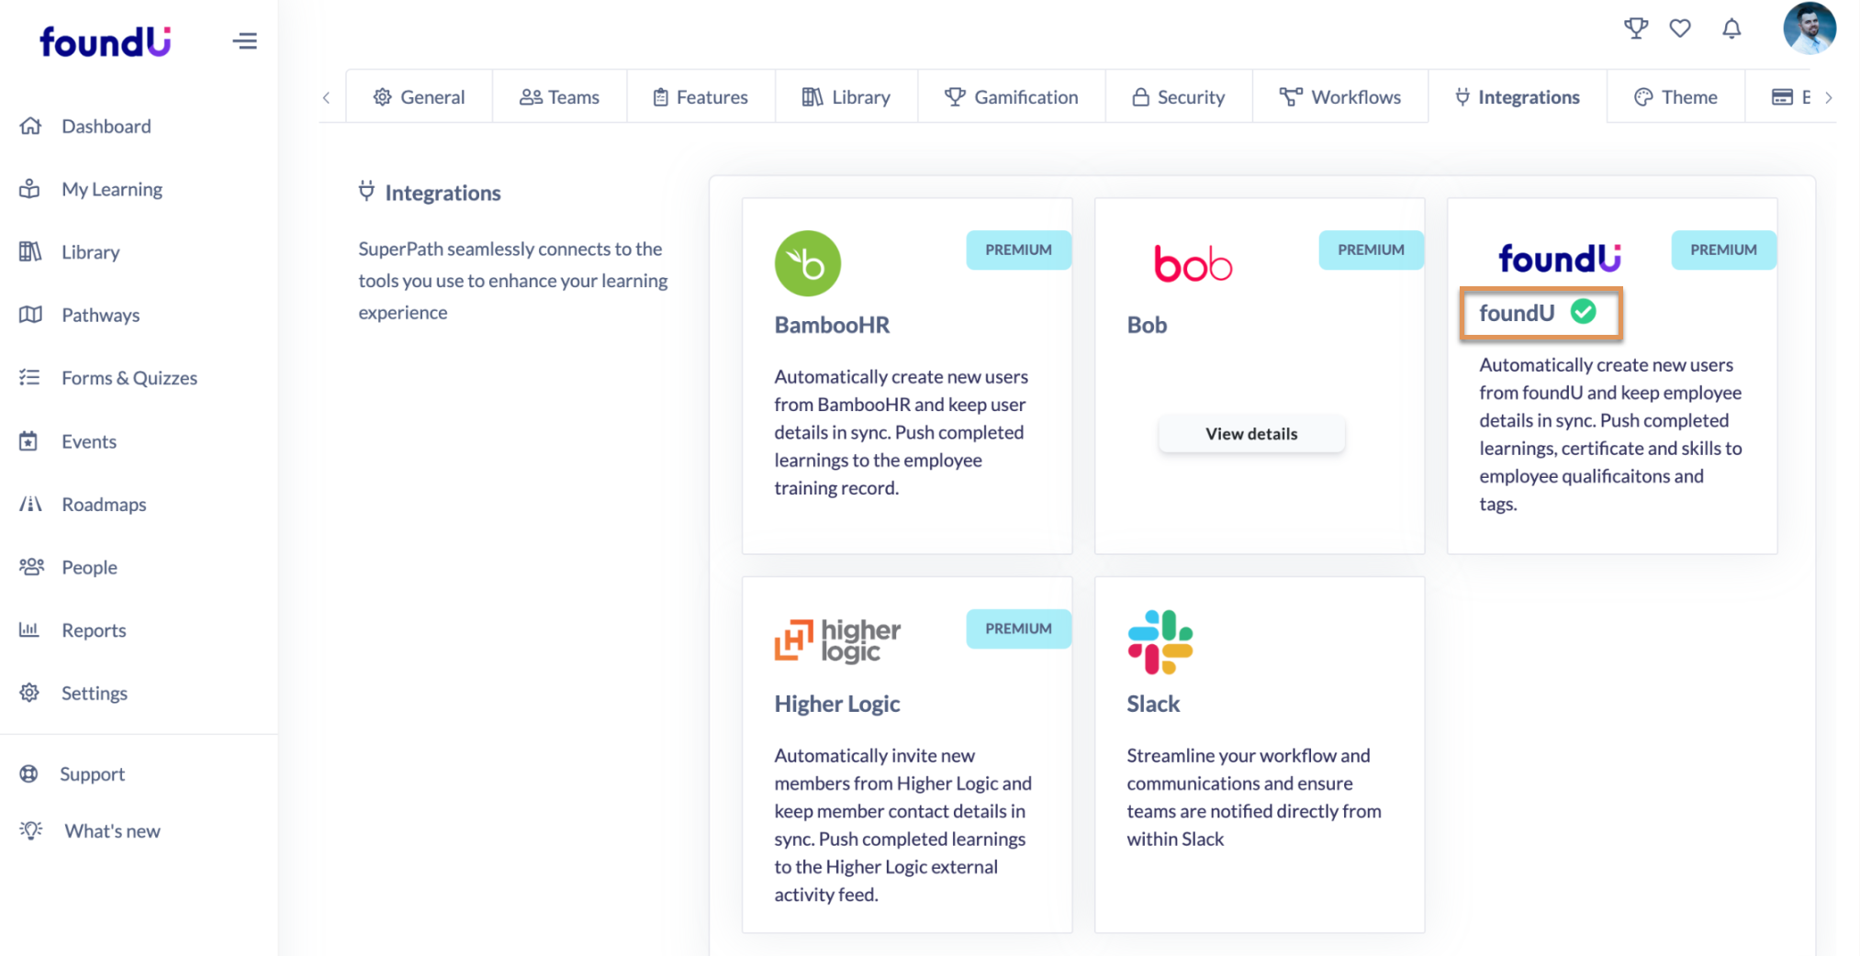Open notifications bell
The height and width of the screenshot is (956, 1860).
coord(1731,28)
